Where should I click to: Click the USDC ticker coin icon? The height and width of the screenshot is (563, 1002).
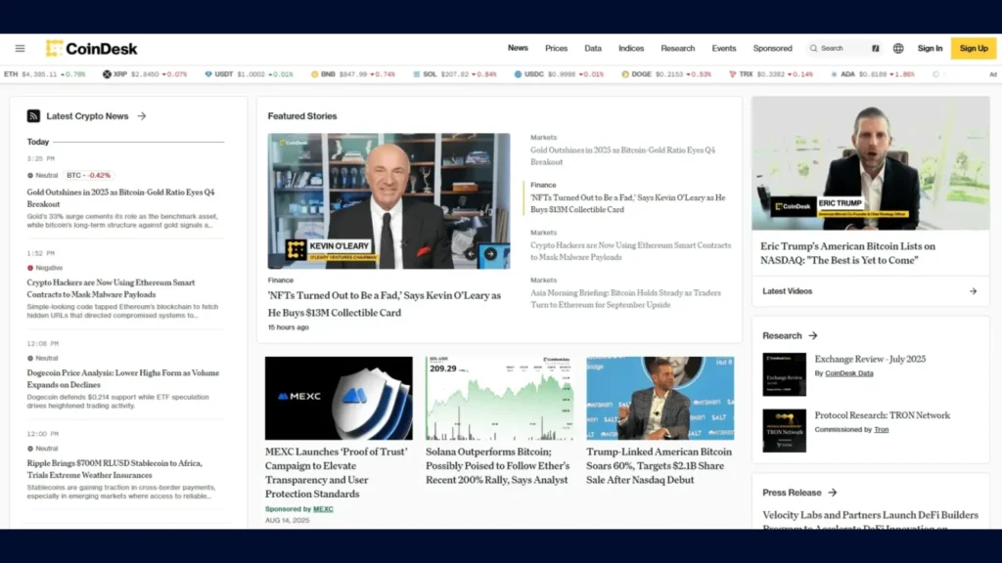[x=518, y=74]
